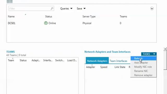Open the Save dropdown
Screen dimensions: 167x94
[81, 9]
